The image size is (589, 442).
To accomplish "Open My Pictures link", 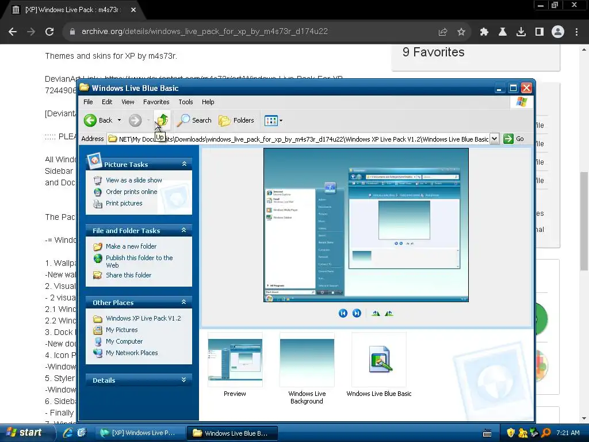I will (122, 330).
